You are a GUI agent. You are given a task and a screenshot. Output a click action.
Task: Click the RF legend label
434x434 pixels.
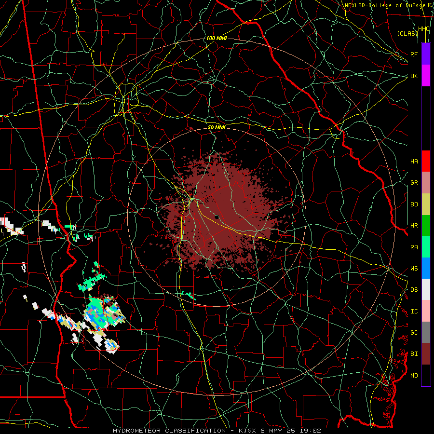point(414,54)
